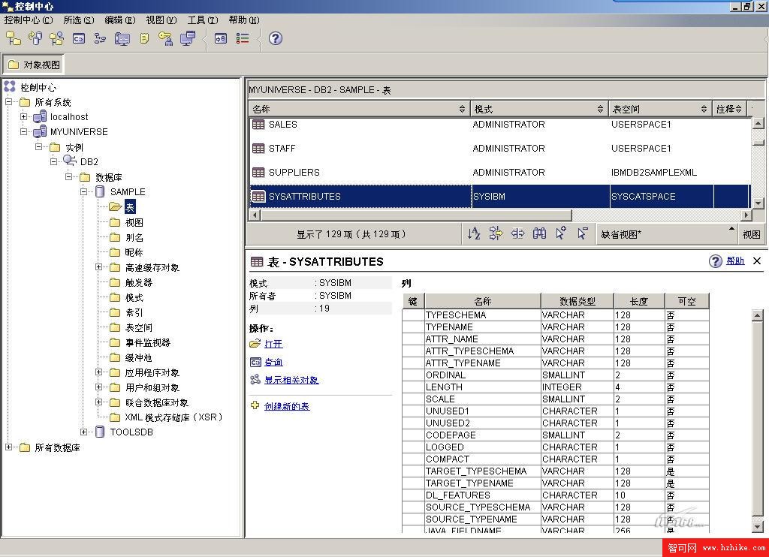Select the 别名 folder in the tree
Screen dimensions: 769x557
(134, 237)
